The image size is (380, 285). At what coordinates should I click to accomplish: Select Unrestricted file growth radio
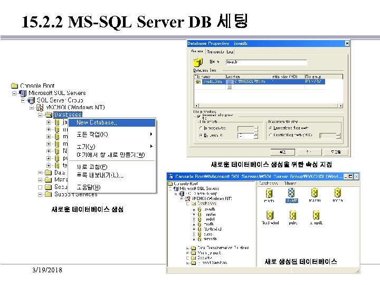coord(270,128)
